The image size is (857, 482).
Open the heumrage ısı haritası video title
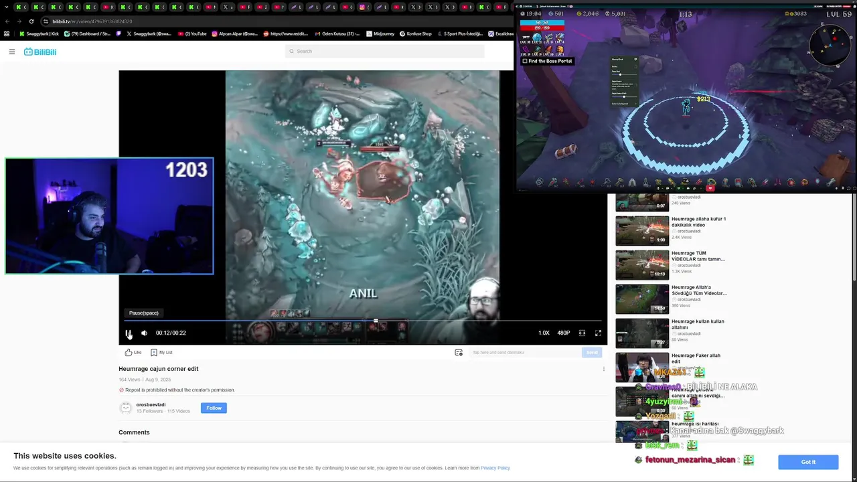(x=695, y=424)
